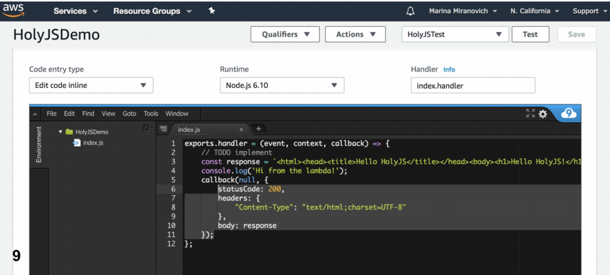Pin a service with the pushpin icon

(211, 10)
